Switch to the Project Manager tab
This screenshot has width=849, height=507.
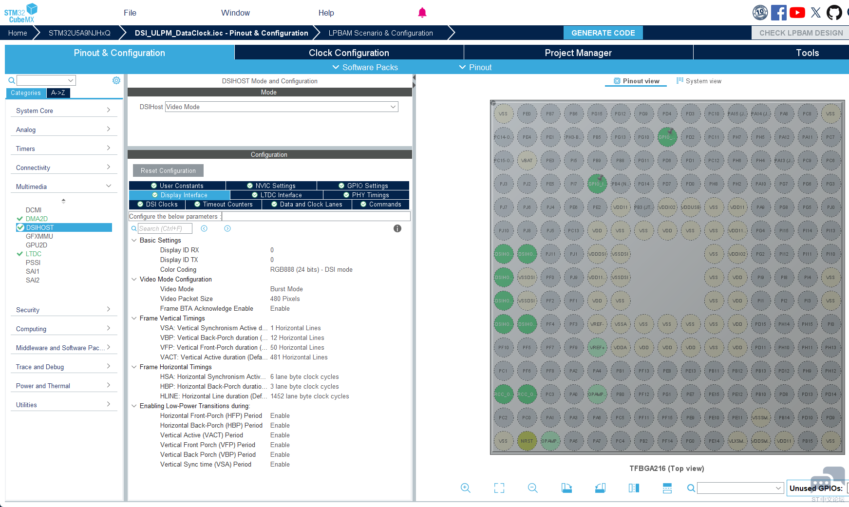click(x=578, y=53)
